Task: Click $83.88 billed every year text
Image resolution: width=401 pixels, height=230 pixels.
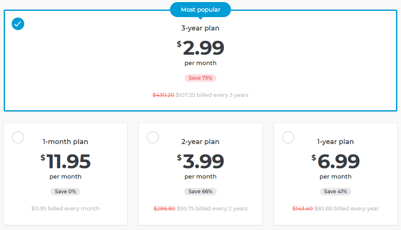Action: click(x=346, y=209)
